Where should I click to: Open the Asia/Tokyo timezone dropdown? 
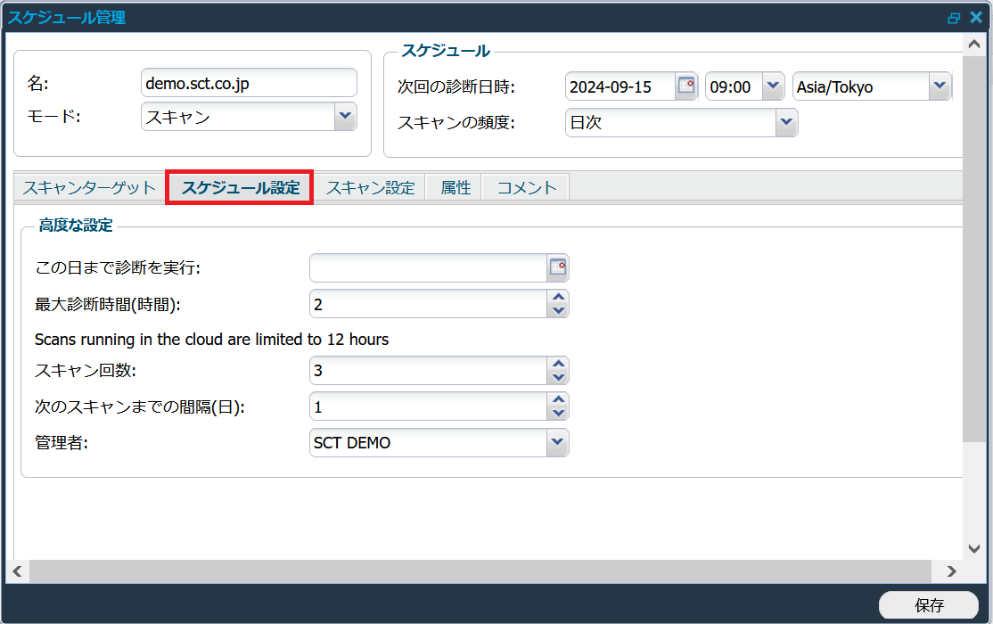coord(940,86)
